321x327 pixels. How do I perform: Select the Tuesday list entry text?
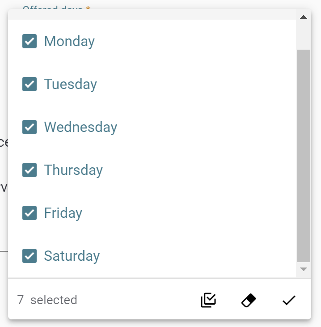pyautogui.click(x=71, y=85)
